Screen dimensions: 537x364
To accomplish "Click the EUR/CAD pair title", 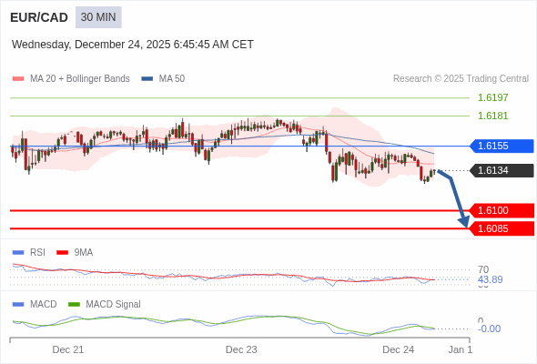I will tap(39, 17).
